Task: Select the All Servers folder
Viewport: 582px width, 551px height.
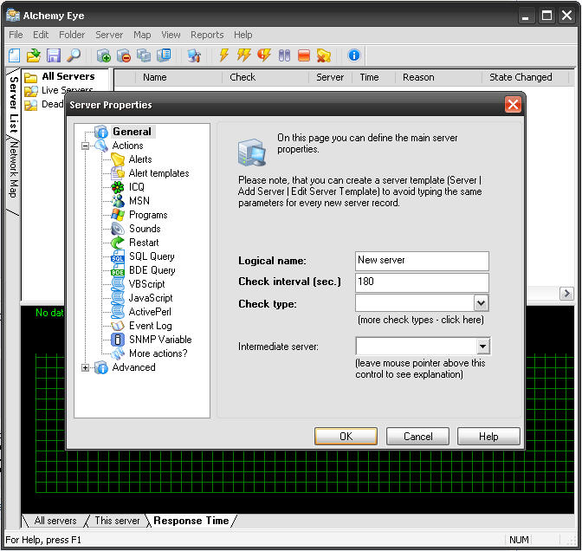Action: [x=68, y=76]
